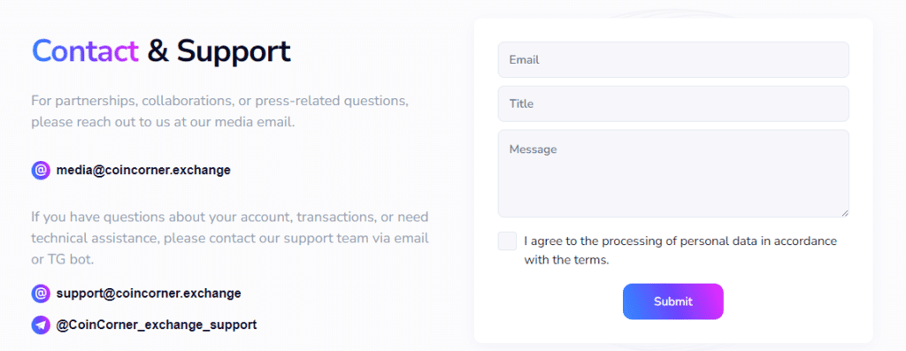Click the partnerships and press-related questions paragraph

point(220,111)
